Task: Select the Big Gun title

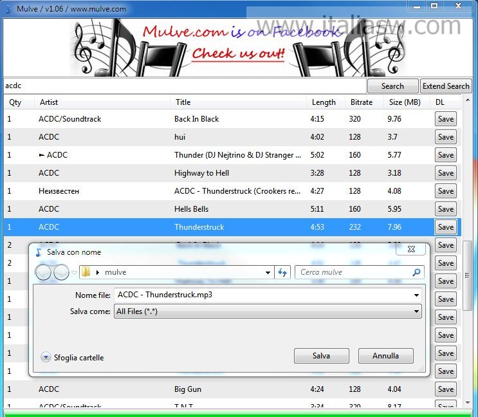Action: (x=187, y=389)
